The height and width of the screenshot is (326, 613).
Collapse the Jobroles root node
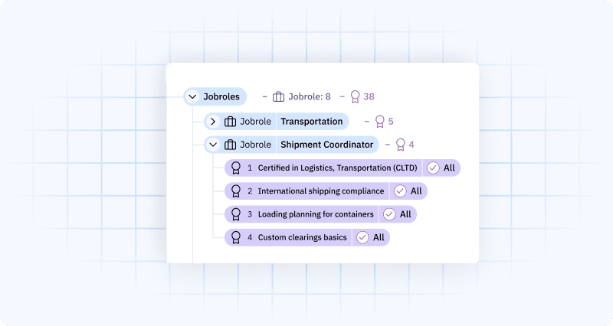pyautogui.click(x=192, y=97)
